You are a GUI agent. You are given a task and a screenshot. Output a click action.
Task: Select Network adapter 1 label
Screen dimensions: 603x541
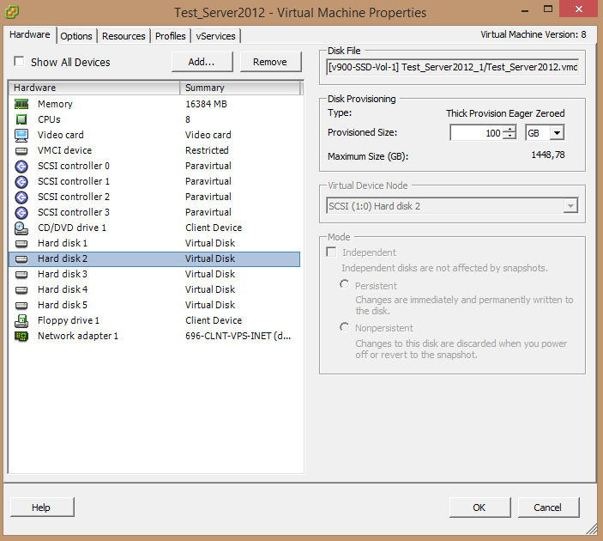click(78, 336)
